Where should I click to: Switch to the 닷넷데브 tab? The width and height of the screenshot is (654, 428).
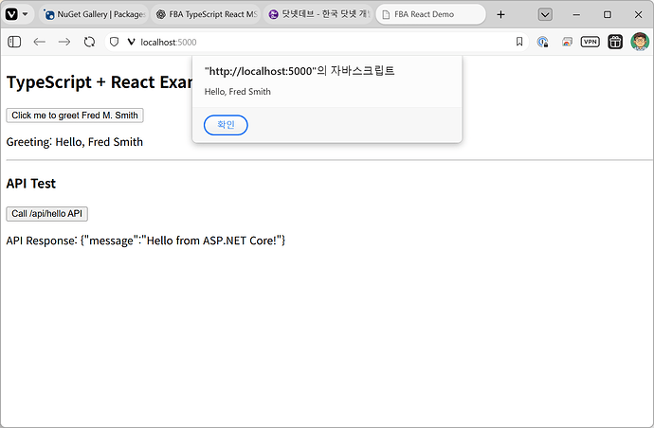click(318, 14)
